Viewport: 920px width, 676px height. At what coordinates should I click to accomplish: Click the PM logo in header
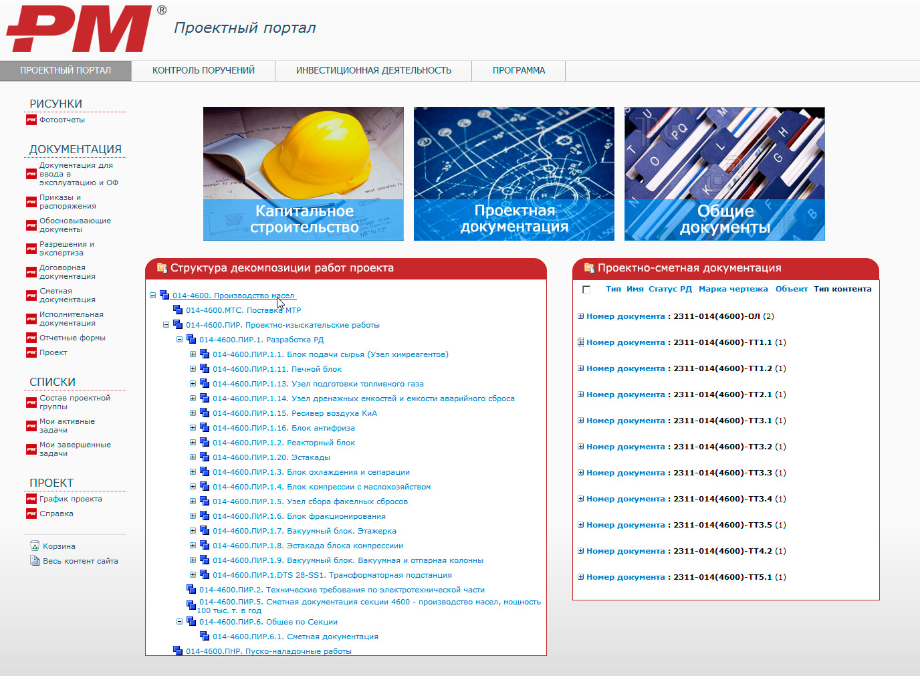click(x=79, y=29)
